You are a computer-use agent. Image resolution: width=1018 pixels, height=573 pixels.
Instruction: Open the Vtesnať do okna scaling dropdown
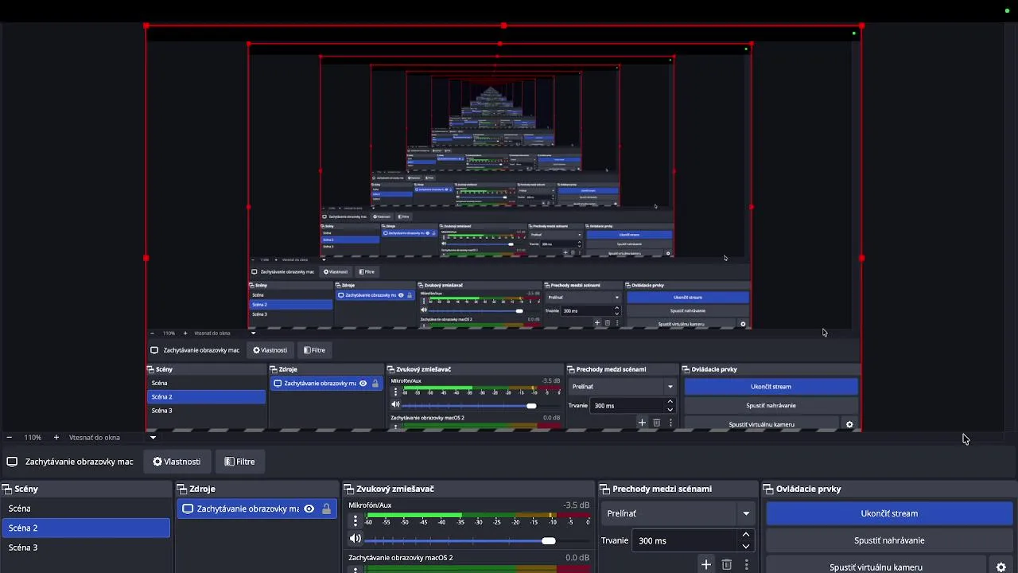tap(153, 437)
